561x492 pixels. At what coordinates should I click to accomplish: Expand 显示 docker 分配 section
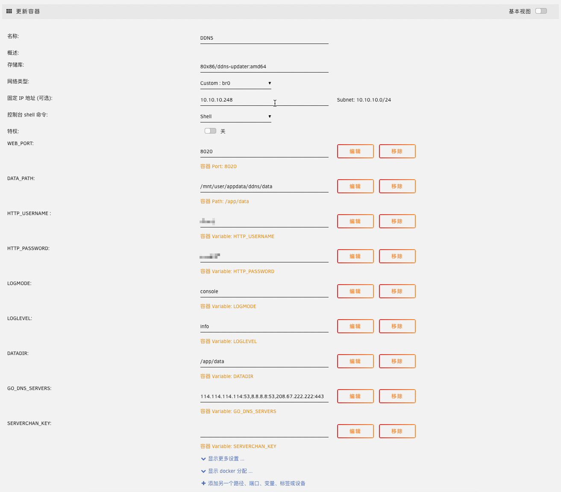point(230,471)
